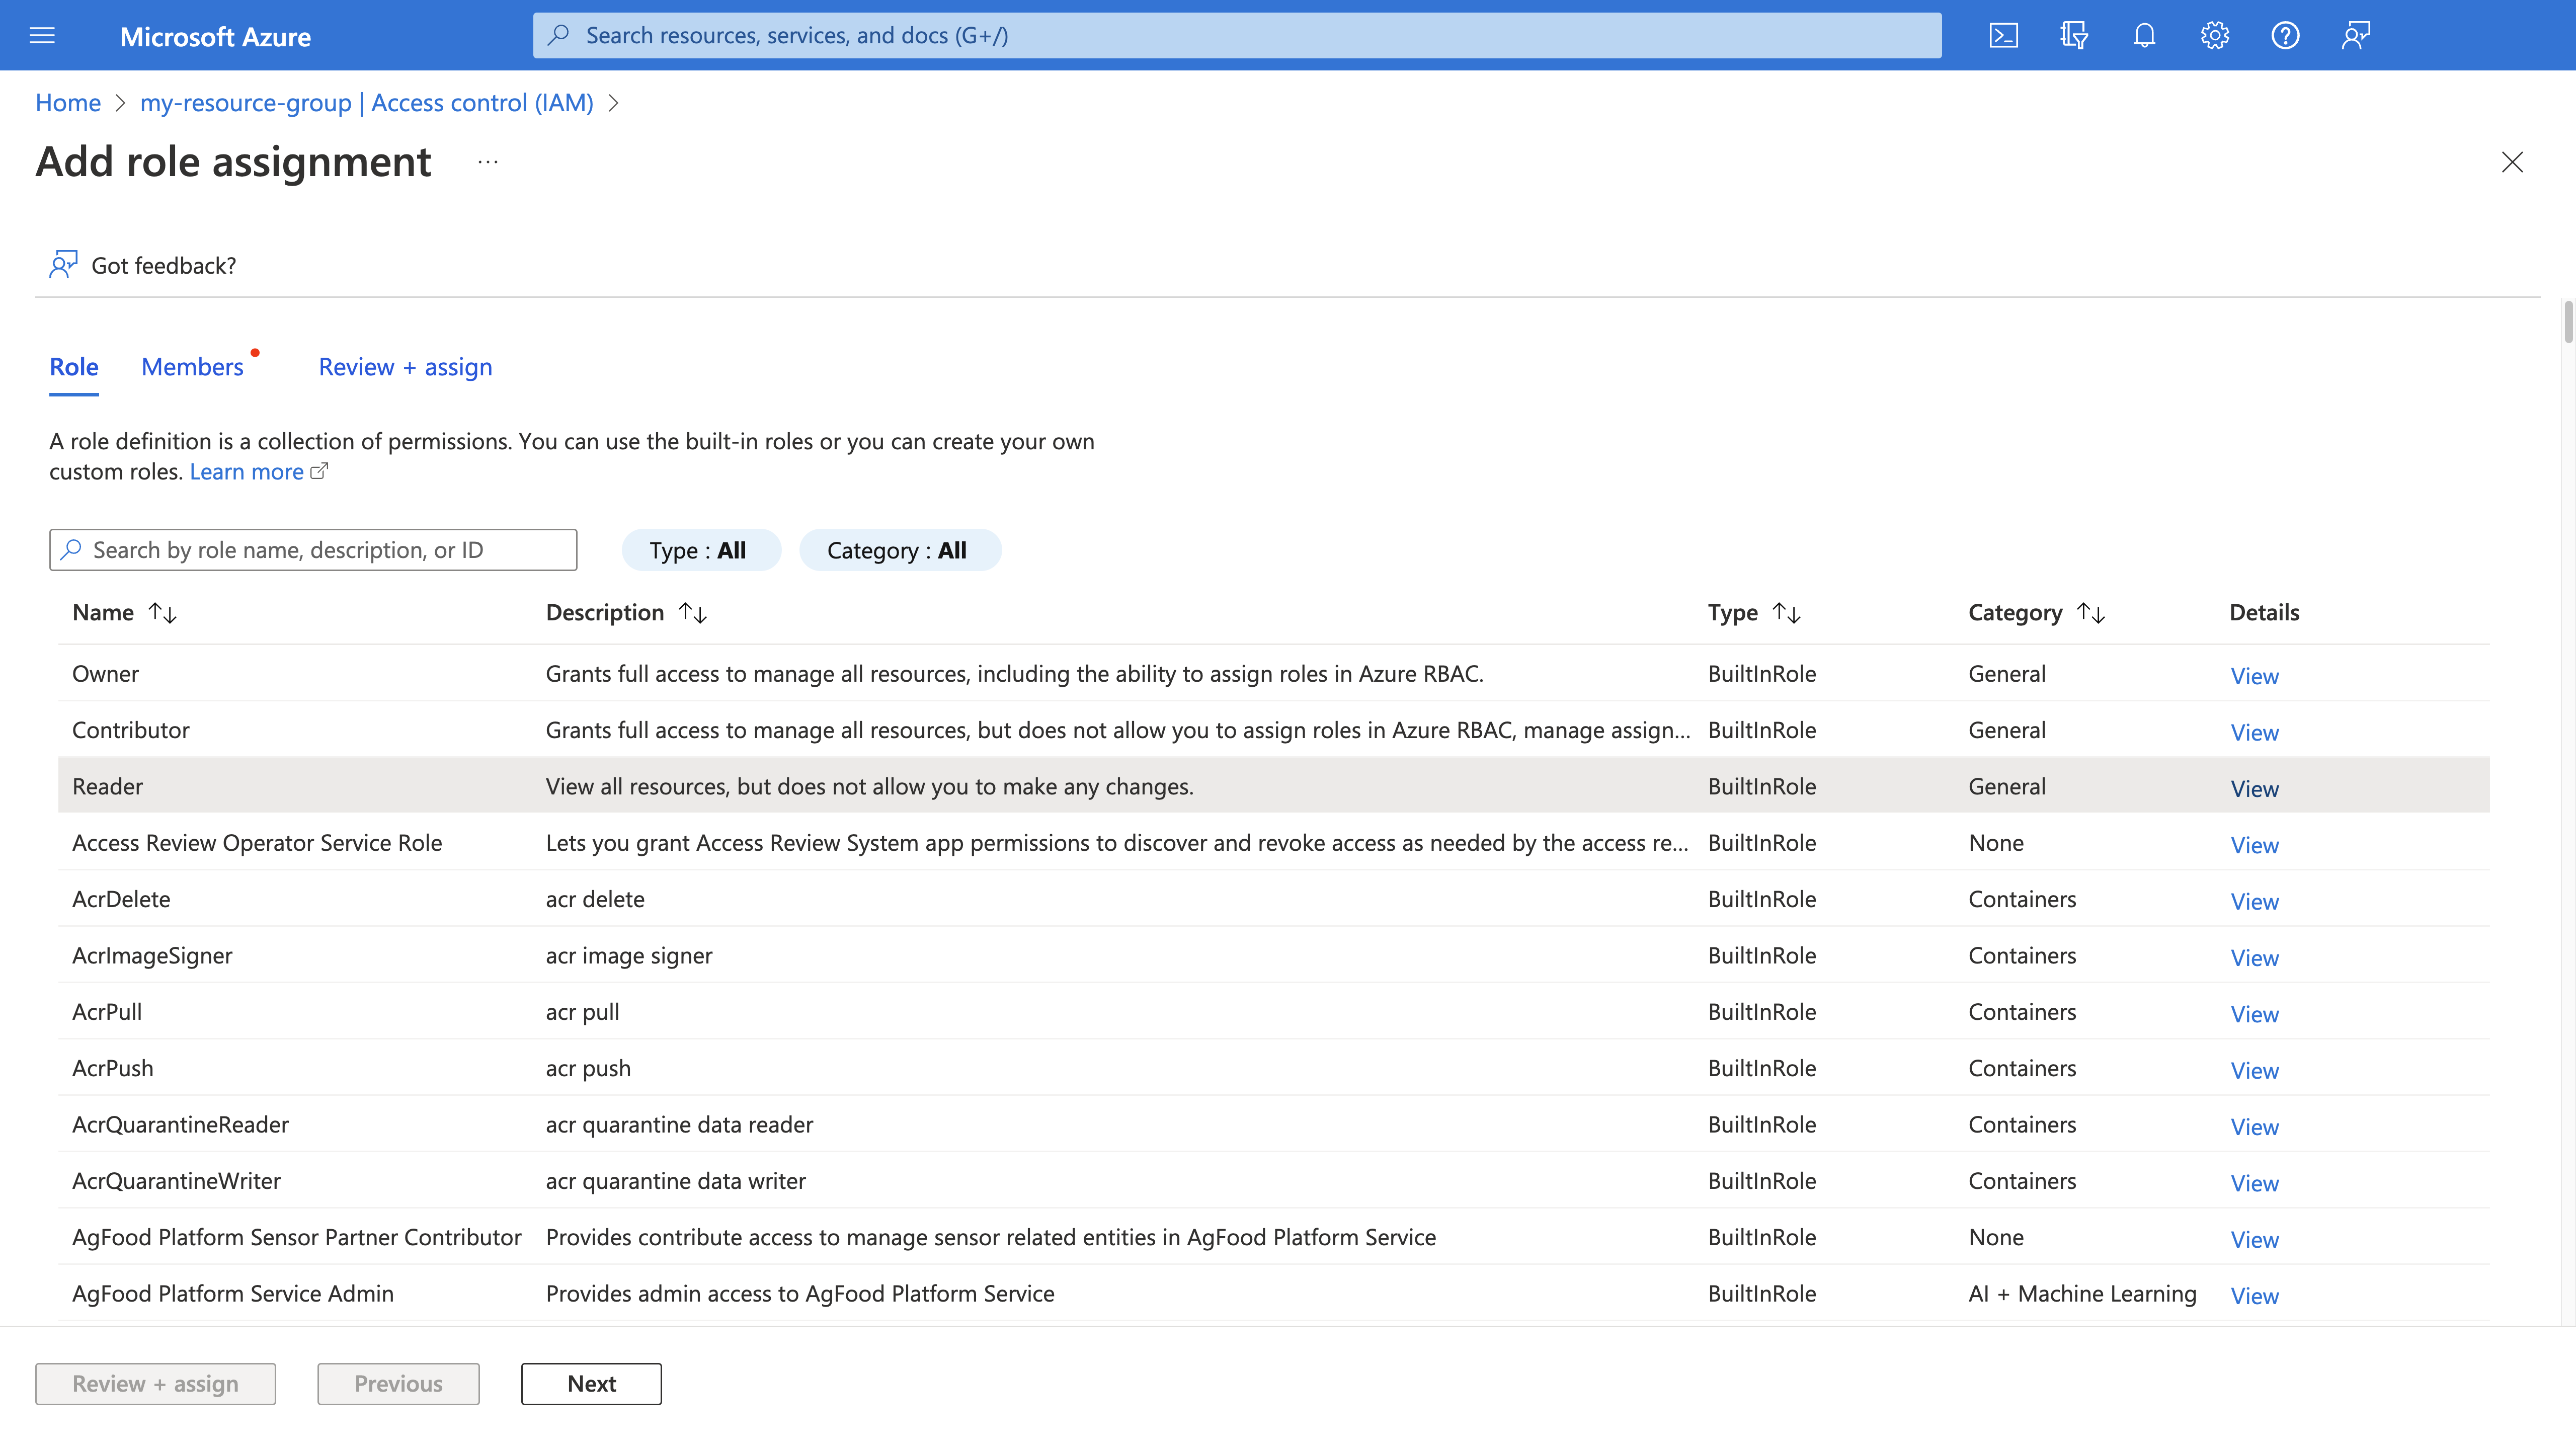Open the Learn more link
Viewport: 2576px width, 1449px height.
click(x=247, y=472)
